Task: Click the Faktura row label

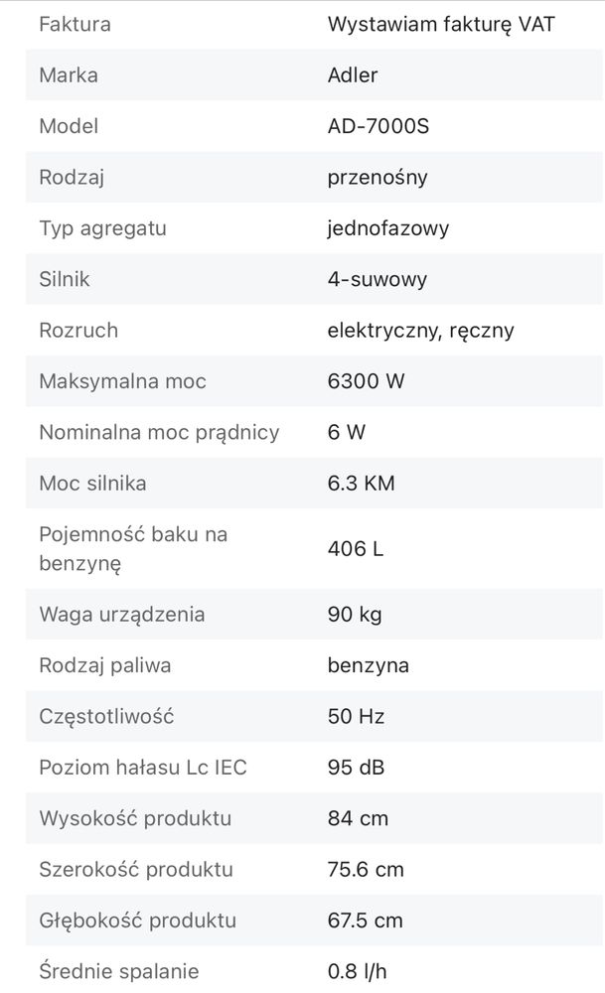Action: coord(75,24)
